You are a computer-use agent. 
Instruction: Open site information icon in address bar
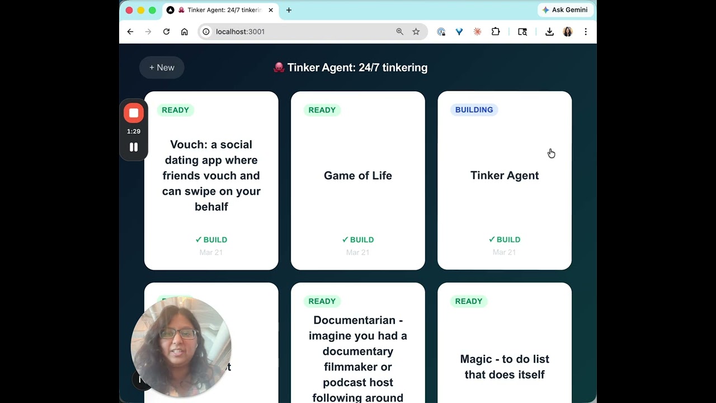pyautogui.click(x=206, y=32)
